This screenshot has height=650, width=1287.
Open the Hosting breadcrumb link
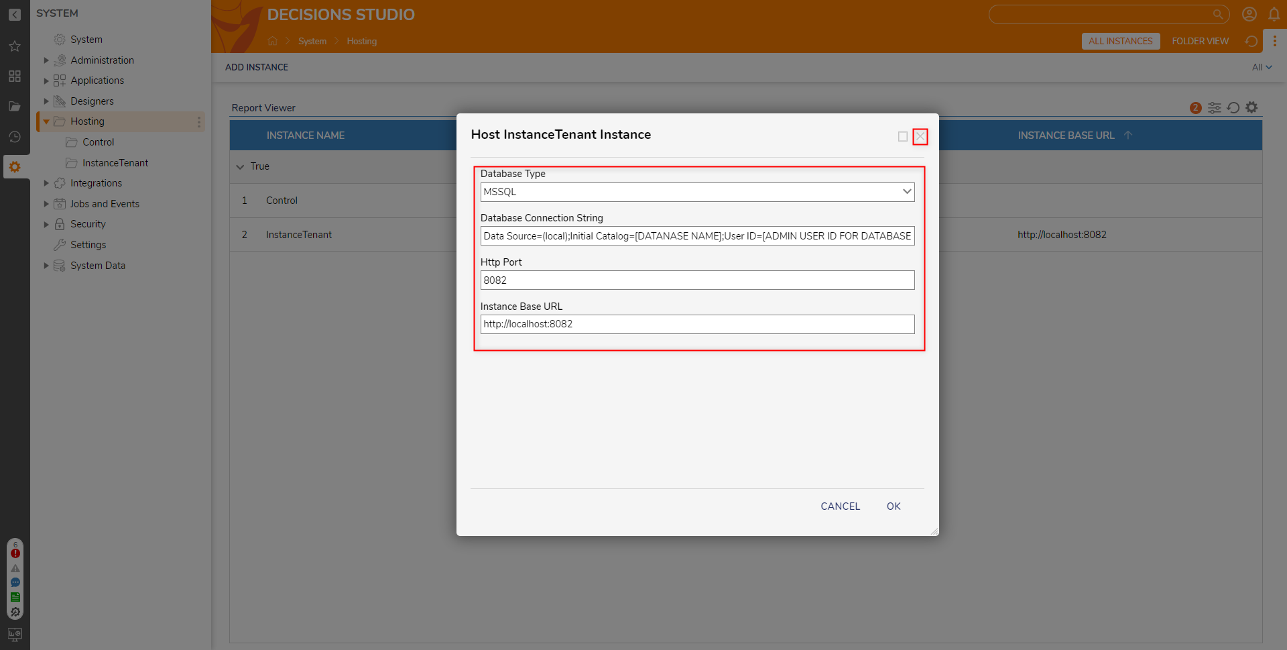coord(362,41)
